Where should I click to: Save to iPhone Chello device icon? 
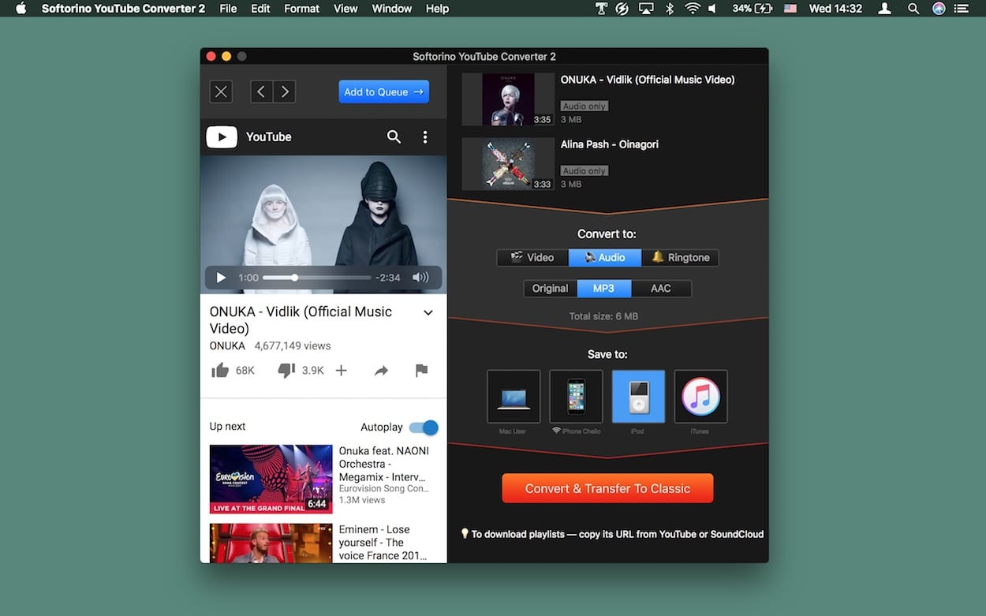(576, 396)
